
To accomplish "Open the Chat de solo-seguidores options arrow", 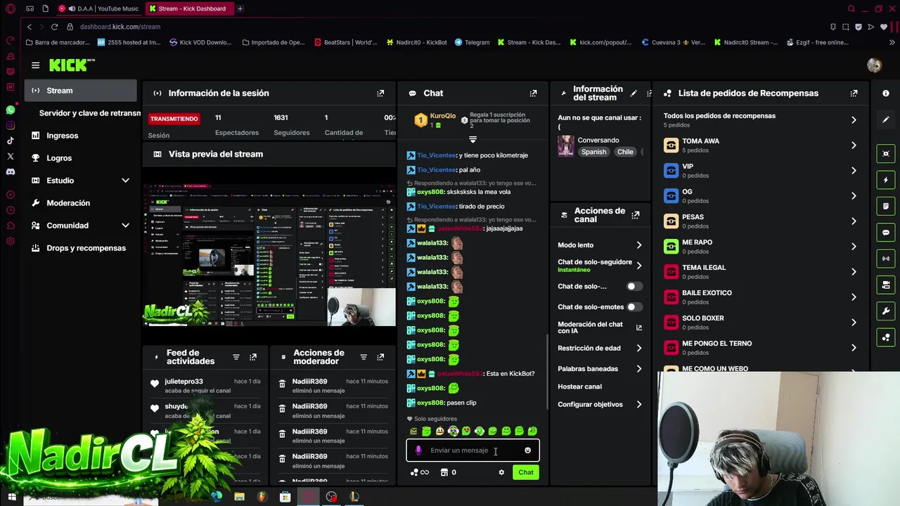I will tap(638, 265).
